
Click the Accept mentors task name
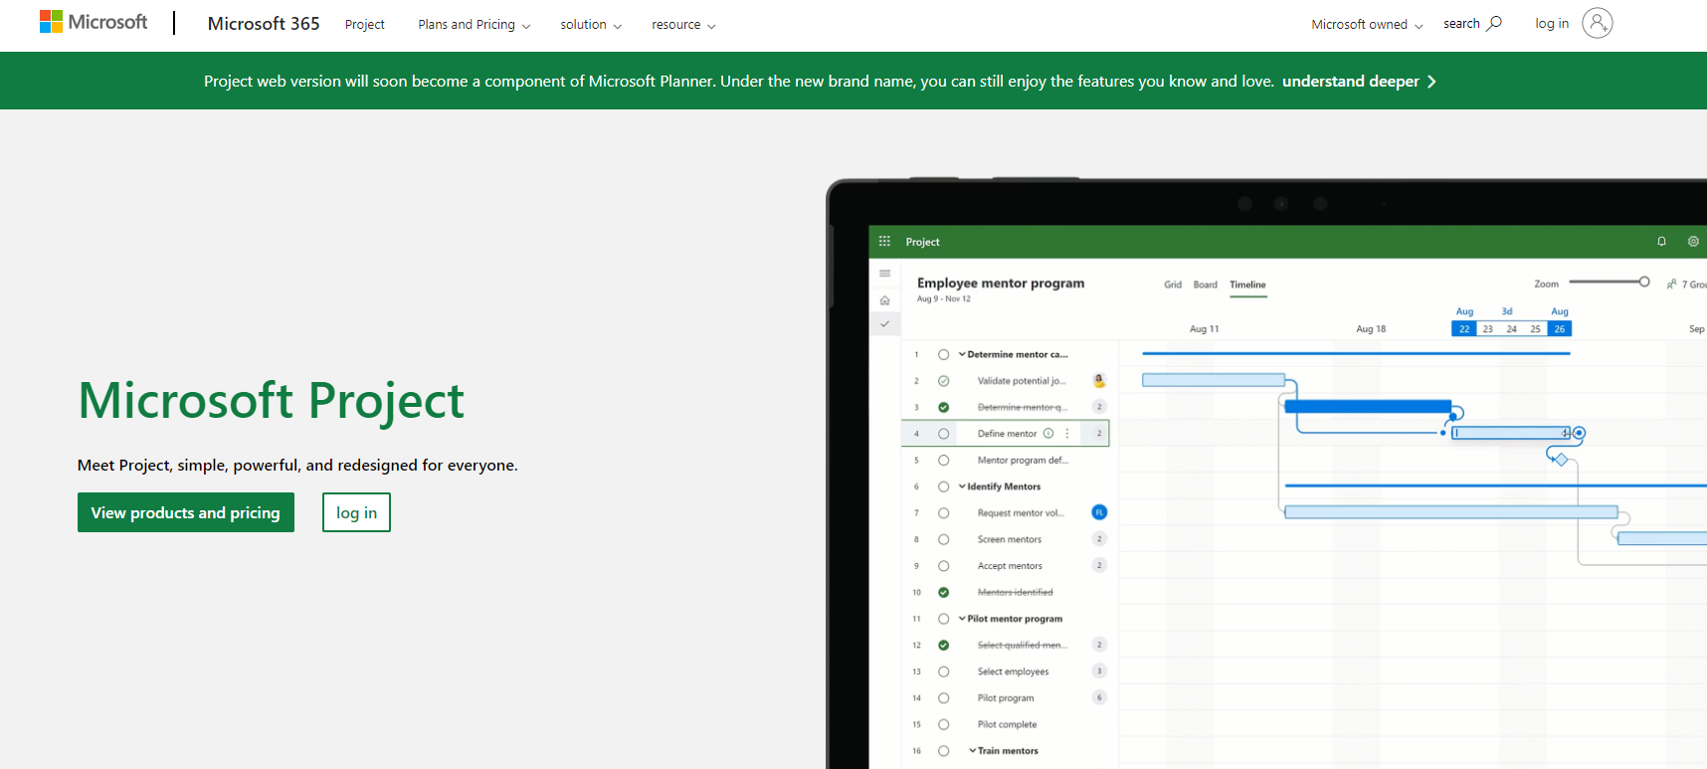(1010, 566)
